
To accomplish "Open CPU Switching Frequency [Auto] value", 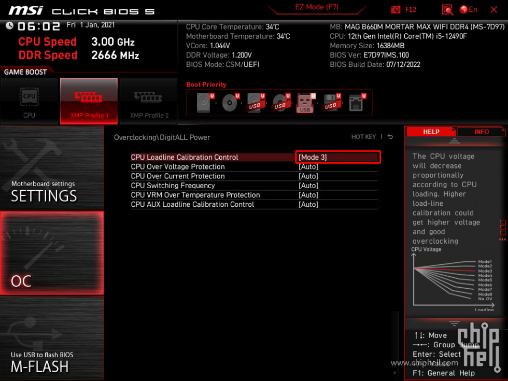I will coord(308,186).
